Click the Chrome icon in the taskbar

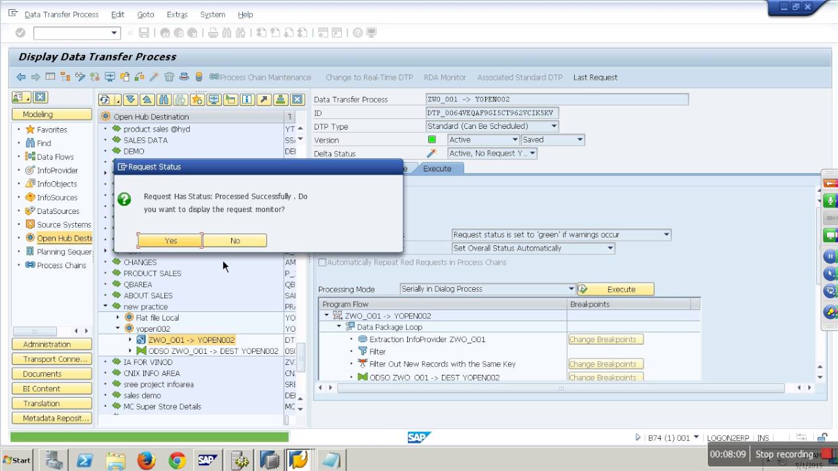177,461
